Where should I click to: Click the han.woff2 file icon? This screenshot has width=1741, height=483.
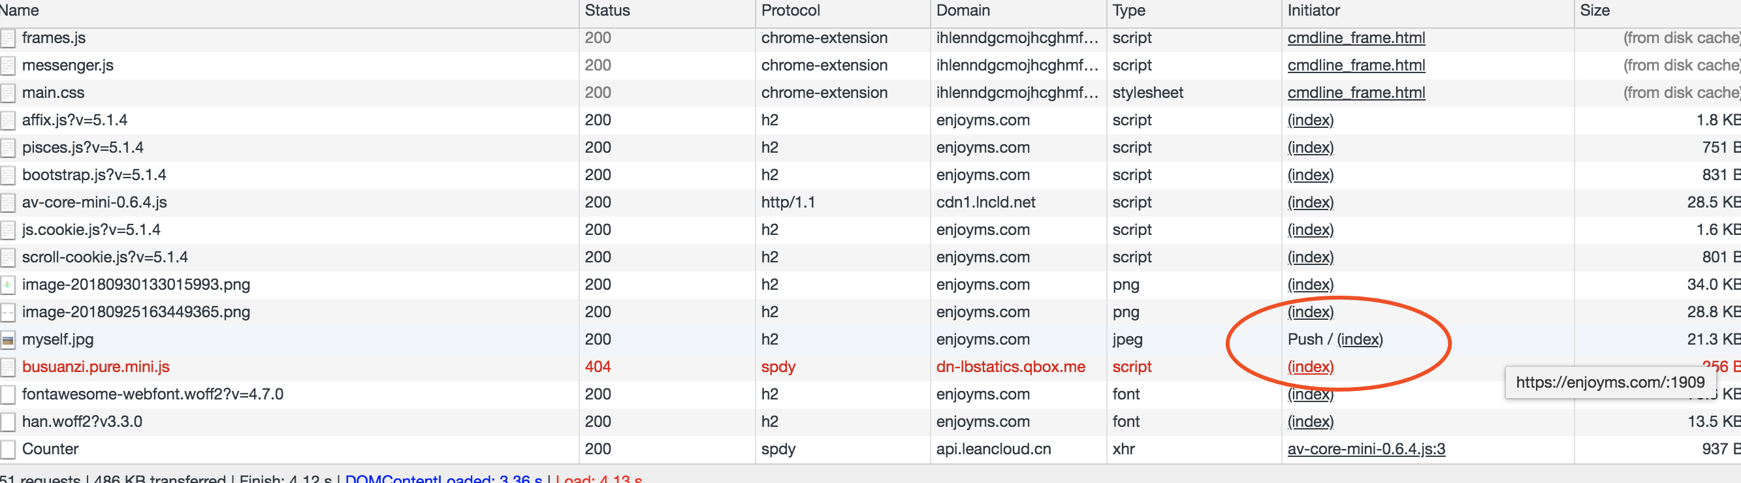pos(8,422)
